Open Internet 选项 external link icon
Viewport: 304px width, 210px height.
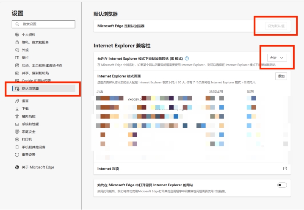pos(285,169)
